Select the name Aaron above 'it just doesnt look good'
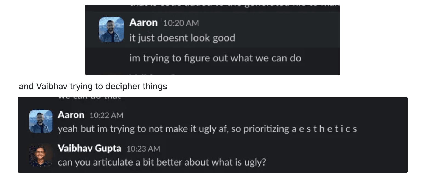This screenshot has width=432, height=183. (x=143, y=23)
